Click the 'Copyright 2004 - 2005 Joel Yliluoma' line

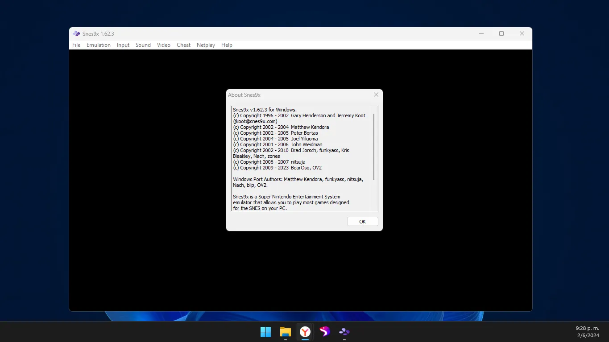pos(275,139)
